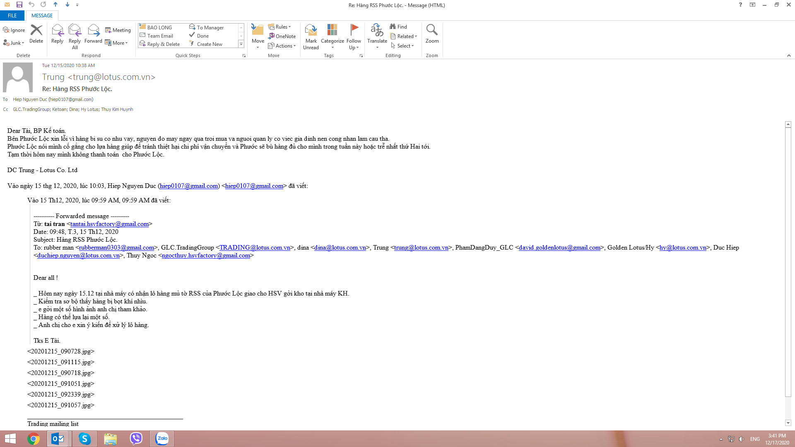The image size is (795, 447).
Task: Show hidden tray icons arrow
Action: point(721,439)
